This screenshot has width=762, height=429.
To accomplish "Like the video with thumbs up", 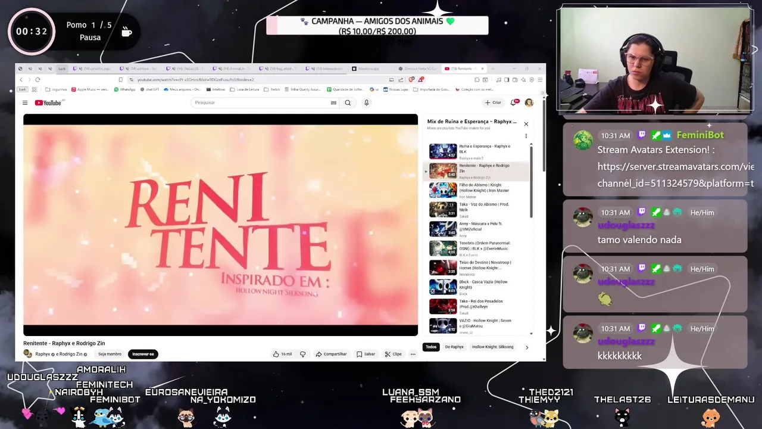I will point(282,354).
